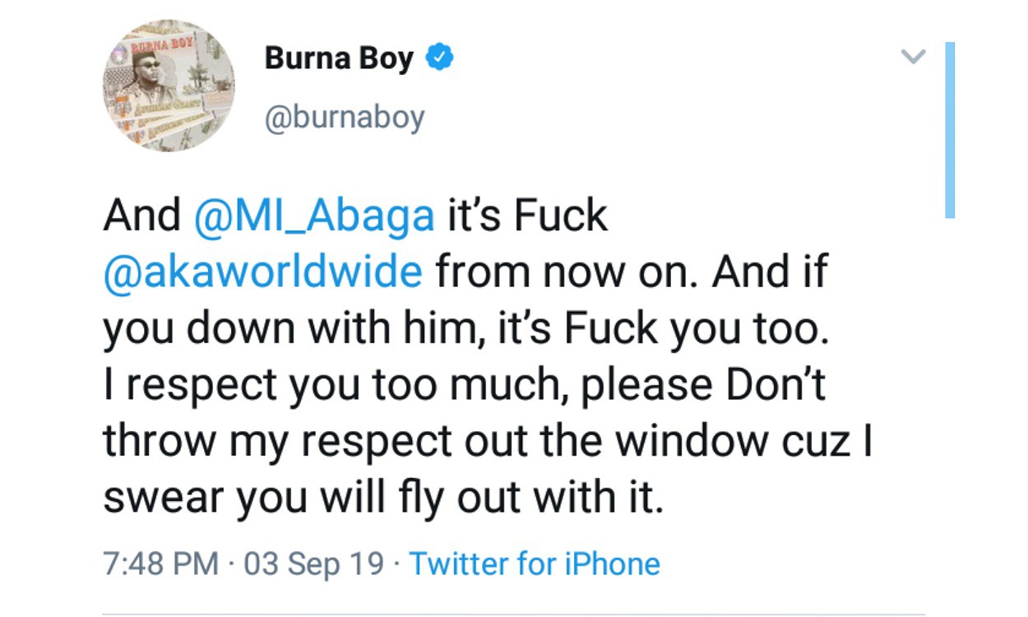The image size is (1028, 617).
Task: Open the Twitter for iPhone link
Action: coord(535,564)
